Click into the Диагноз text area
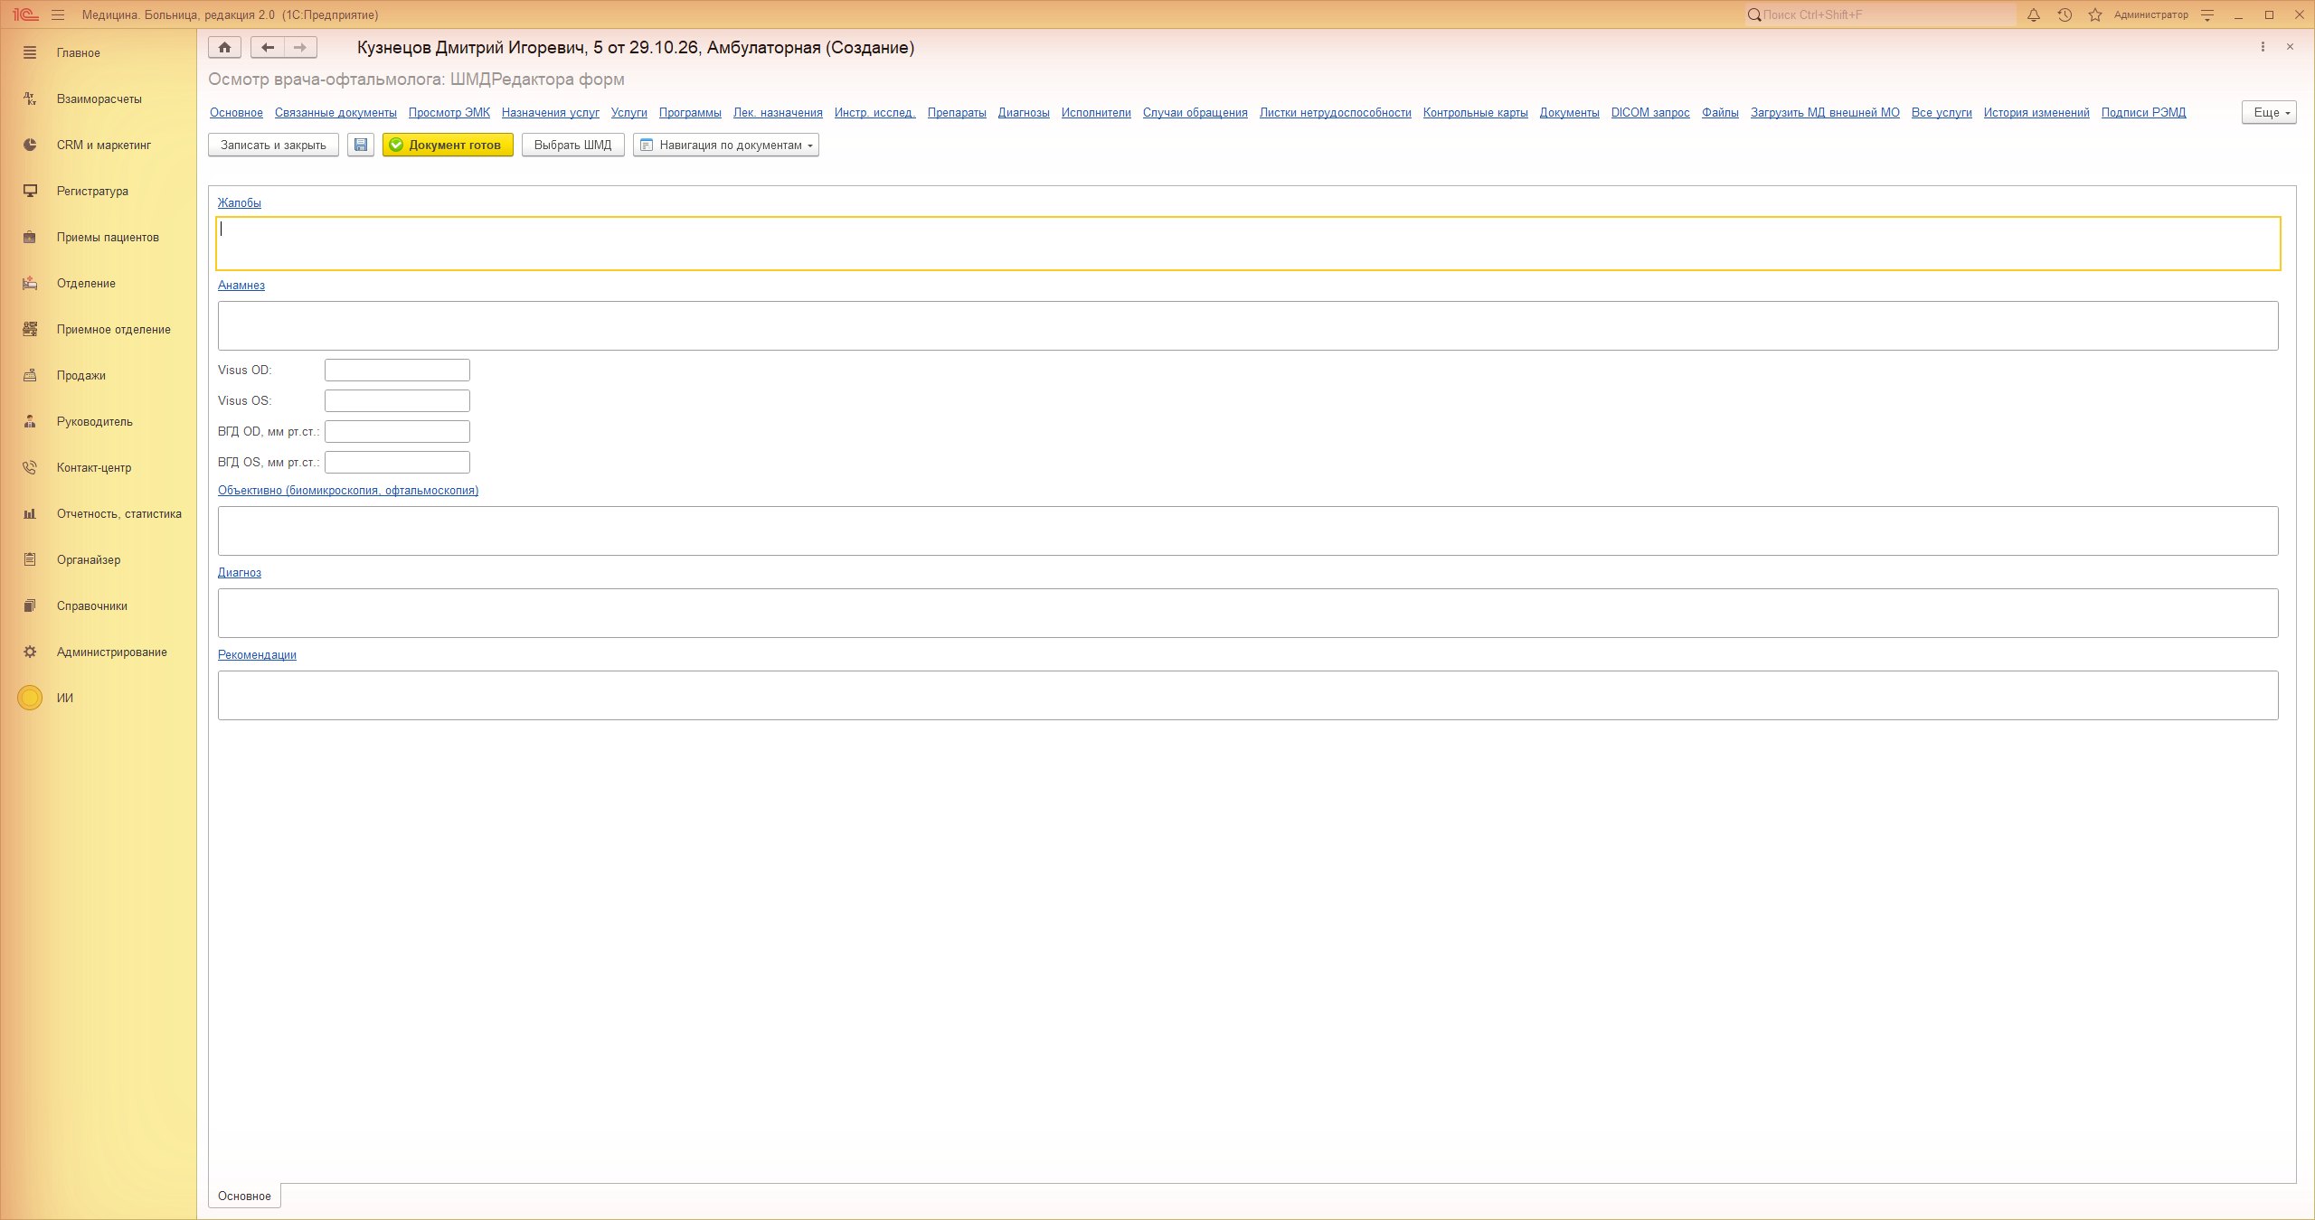The image size is (2315, 1220). click(x=1248, y=613)
